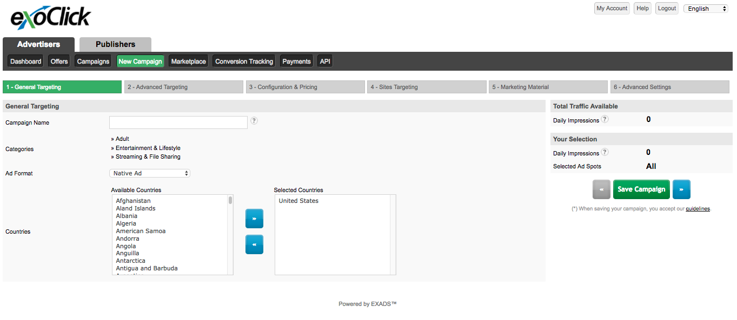Select step 1 - General Targeting
This screenshot has height=320, width=737.
click(x=62, y=87)
